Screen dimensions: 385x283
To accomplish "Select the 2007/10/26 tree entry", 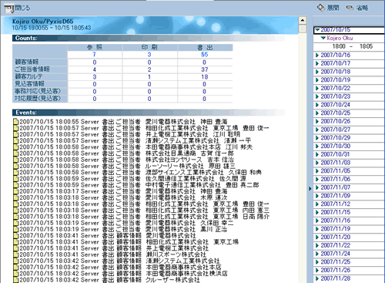I will click(x=336, y=121).
